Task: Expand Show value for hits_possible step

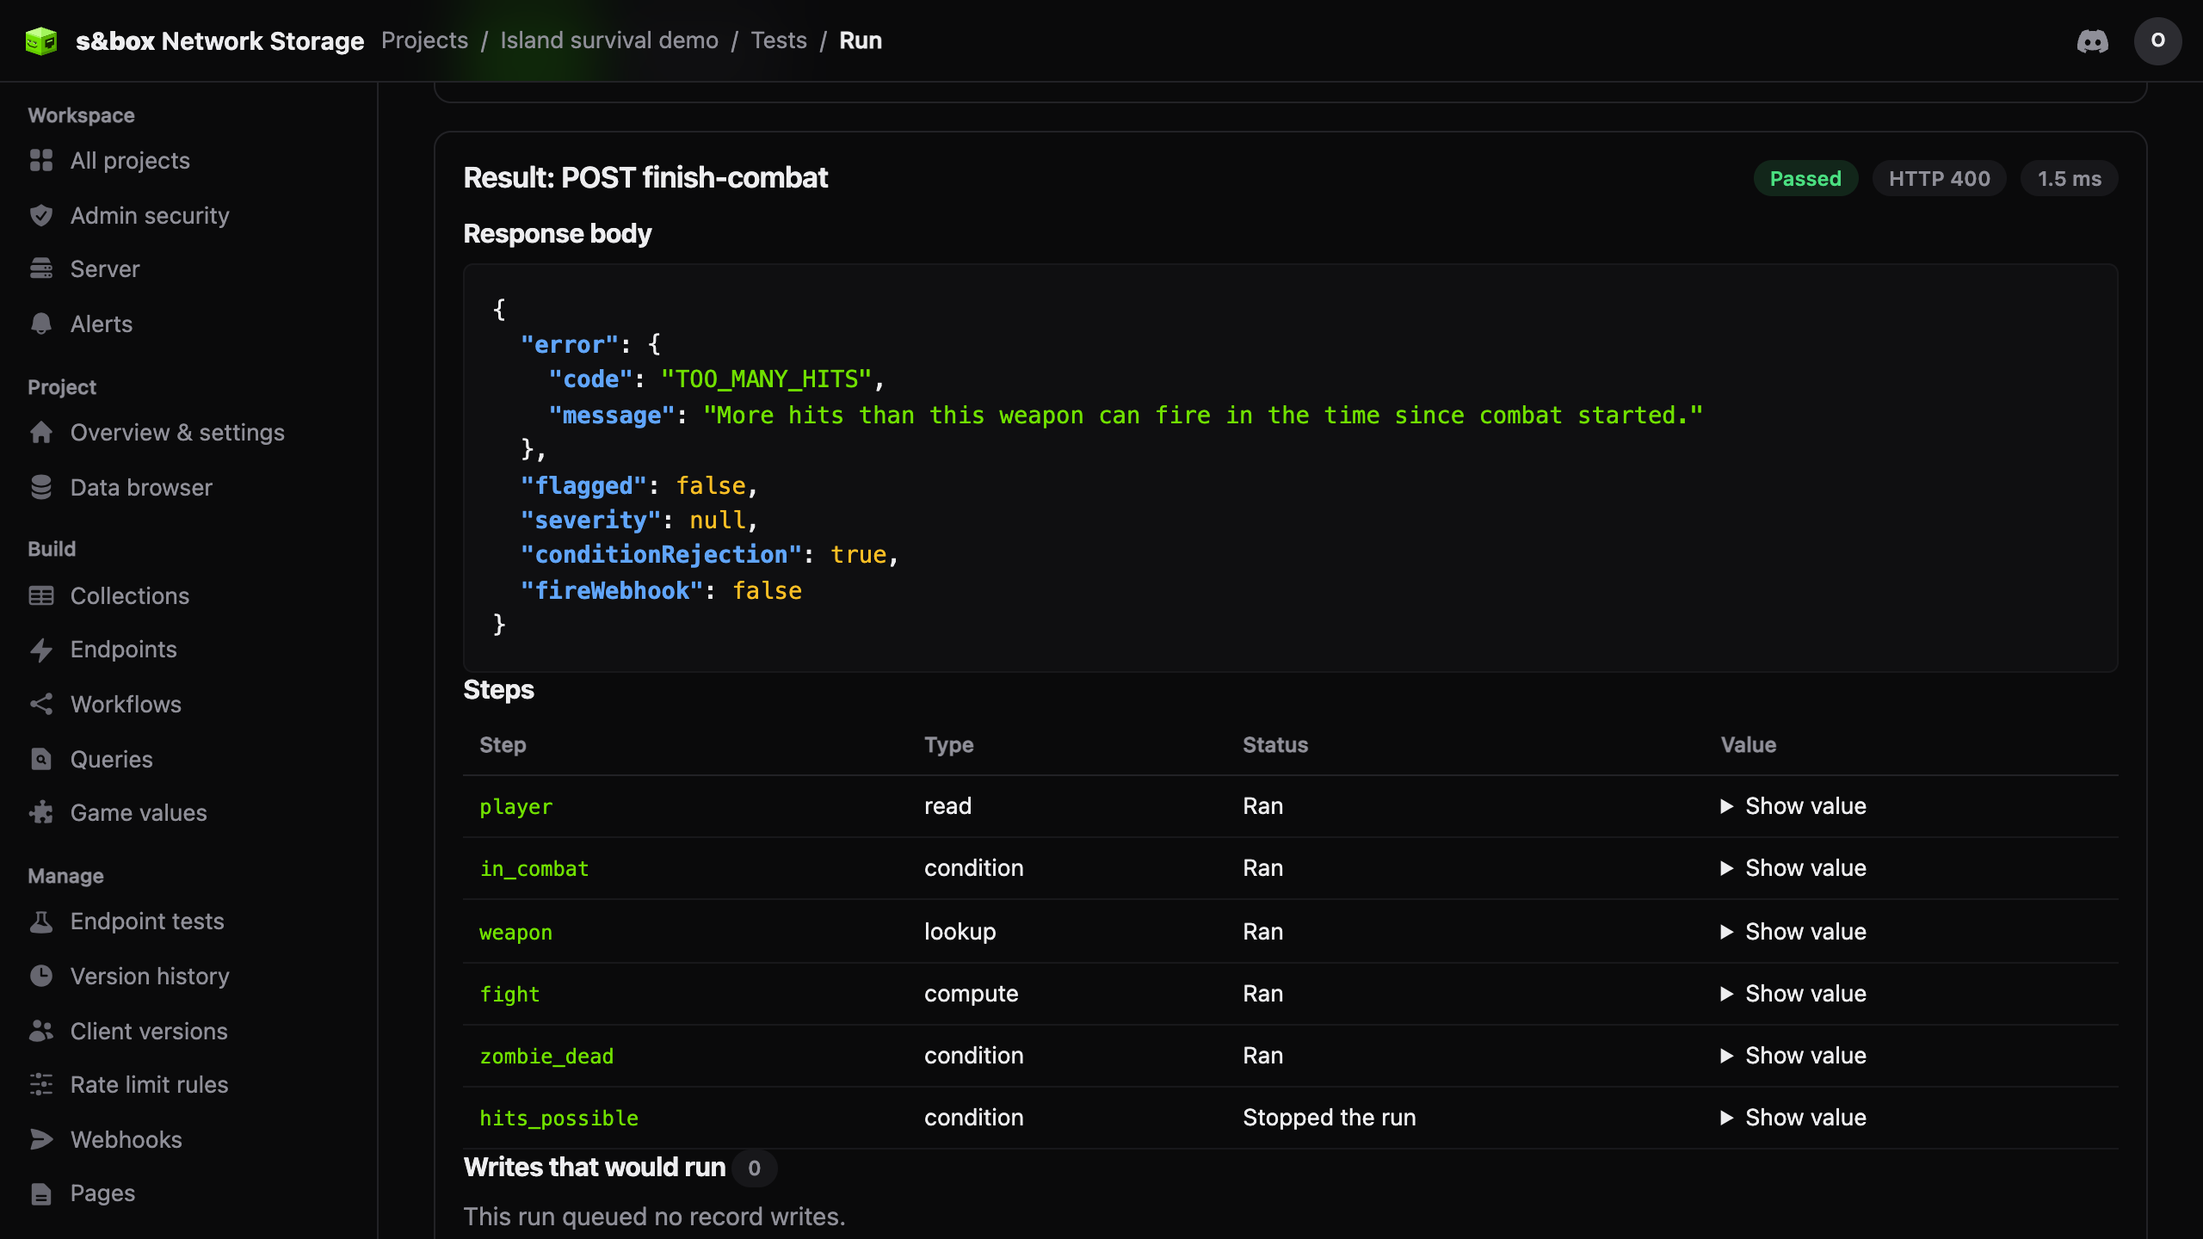Action: tap(1793, 1118)
